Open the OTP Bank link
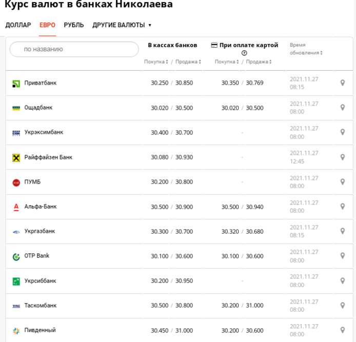356x342 pixels. 37,256
